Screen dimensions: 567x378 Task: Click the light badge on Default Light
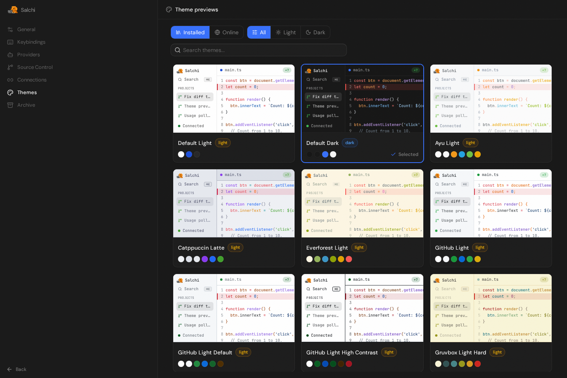coord(223,143)
